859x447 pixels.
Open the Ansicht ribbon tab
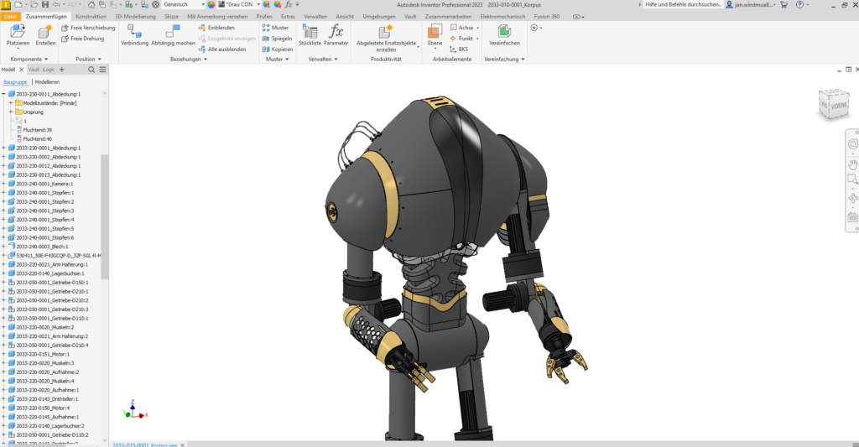point(345,17)
